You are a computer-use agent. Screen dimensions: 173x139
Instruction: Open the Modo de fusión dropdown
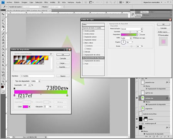click(x=141, y=29)
